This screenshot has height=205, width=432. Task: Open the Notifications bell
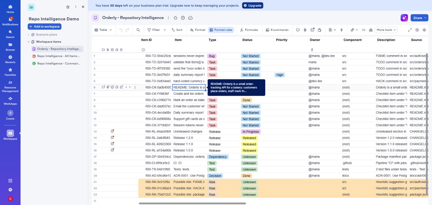pyautogui.click(x=10, y=21)
